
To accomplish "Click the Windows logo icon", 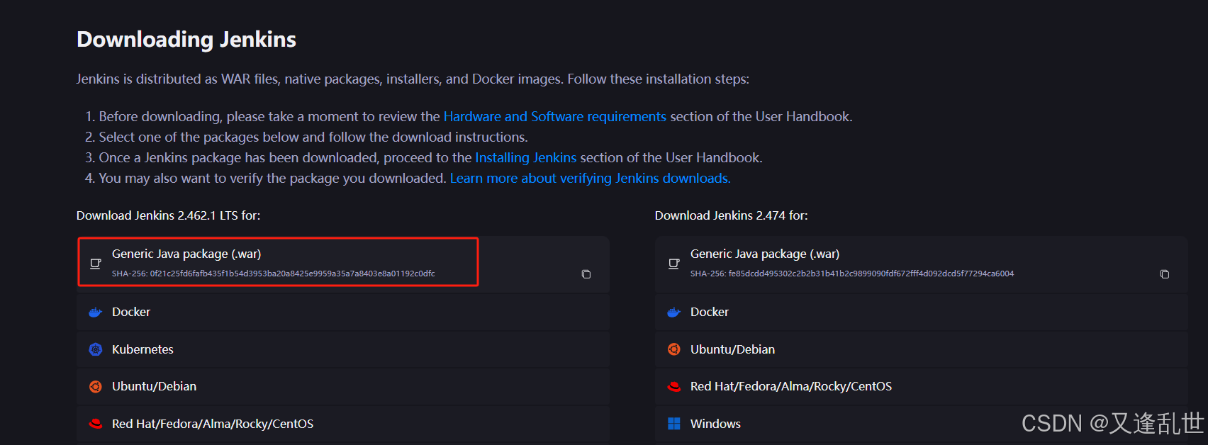I will coord(674,424).
